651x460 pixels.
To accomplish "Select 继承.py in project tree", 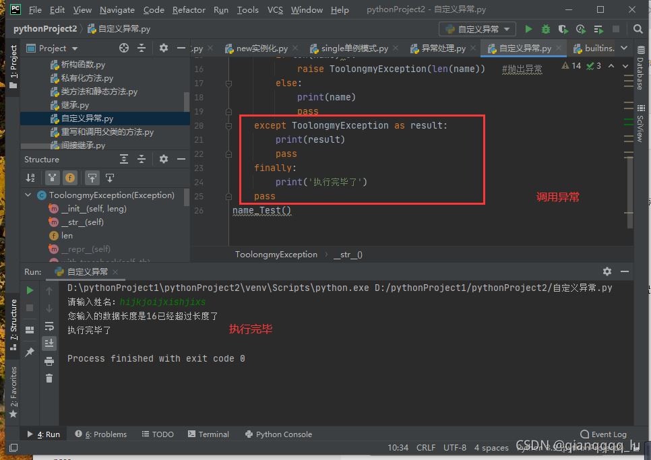I will click(x=75, y=105).
